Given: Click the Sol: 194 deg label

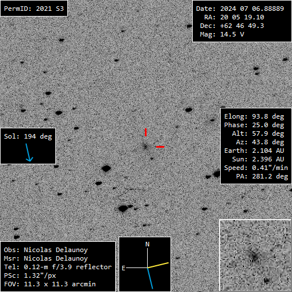Looking at the screenshot, I should [x=28, y=136].
